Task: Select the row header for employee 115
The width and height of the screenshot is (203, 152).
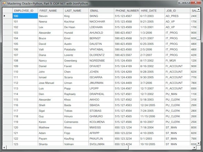Action: pyautogui.click(x=7, y=99)
